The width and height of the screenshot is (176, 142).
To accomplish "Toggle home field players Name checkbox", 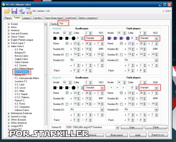I will (121, 44).
